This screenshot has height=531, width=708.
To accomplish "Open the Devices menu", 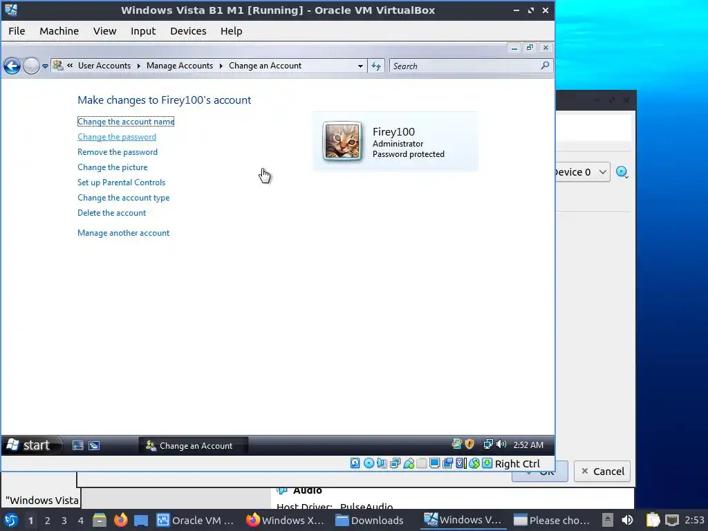I will tap(188, 31).
